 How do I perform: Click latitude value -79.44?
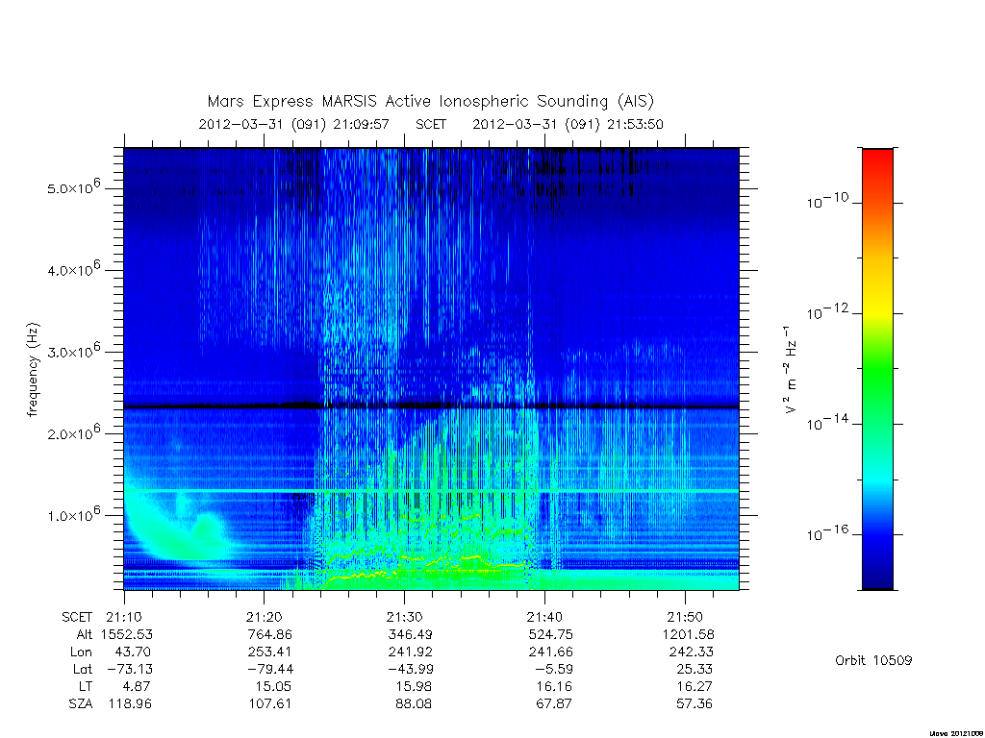click(270, 669)
